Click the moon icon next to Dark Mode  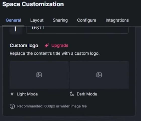point(72,94)
